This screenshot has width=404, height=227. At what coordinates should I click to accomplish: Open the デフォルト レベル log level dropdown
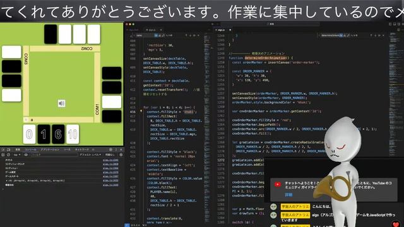tap(90, 154)
